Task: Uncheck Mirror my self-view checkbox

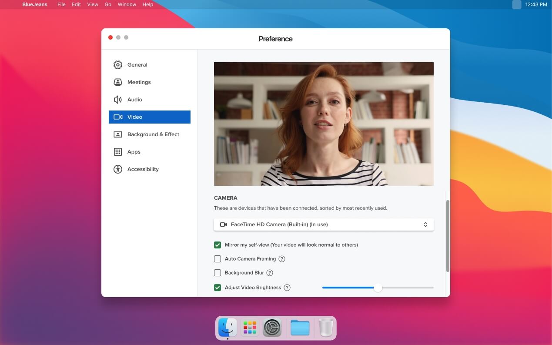Action: 217,245
